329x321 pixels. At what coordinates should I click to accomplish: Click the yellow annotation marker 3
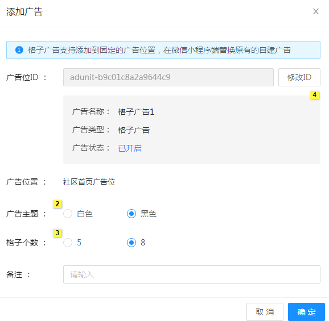57,232
